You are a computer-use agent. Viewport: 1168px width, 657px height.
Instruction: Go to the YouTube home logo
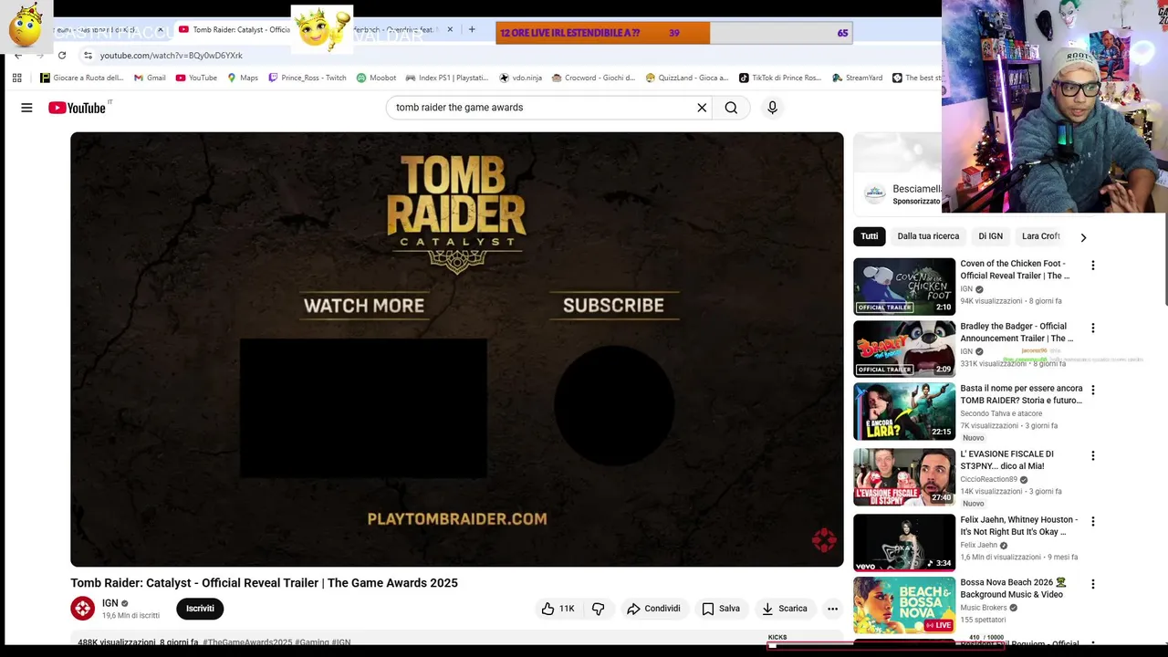click(78, 108)
